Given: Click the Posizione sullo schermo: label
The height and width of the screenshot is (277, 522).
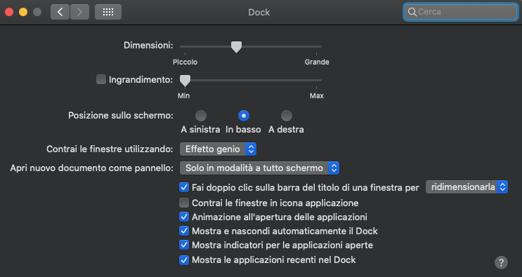Looking at the screenshot, I should coord(121,116).
